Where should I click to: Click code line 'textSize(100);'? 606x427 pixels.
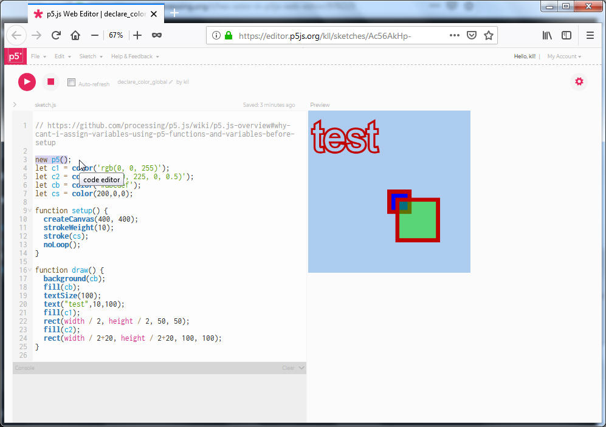click(x=72, y=295)
